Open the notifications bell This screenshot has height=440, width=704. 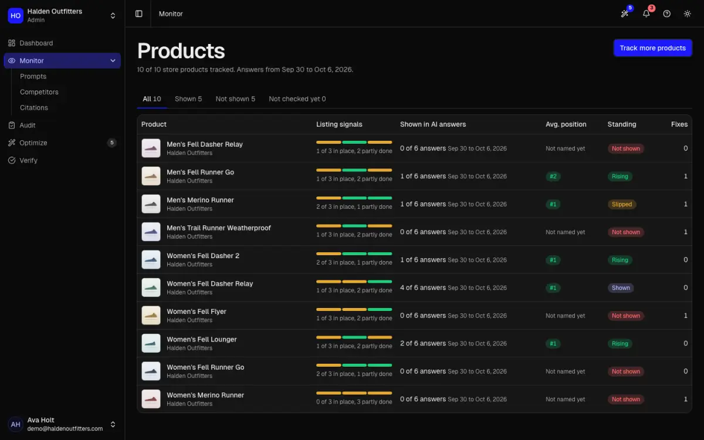[647, 13]
